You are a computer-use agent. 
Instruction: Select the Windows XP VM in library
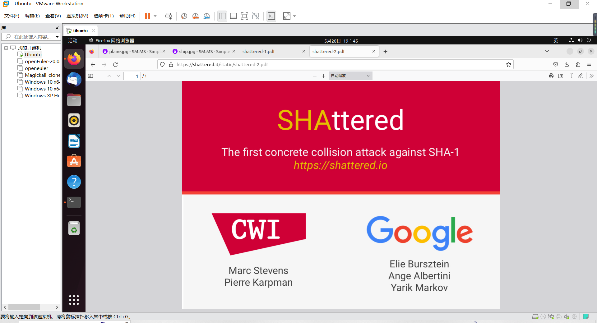coord(39,96)
